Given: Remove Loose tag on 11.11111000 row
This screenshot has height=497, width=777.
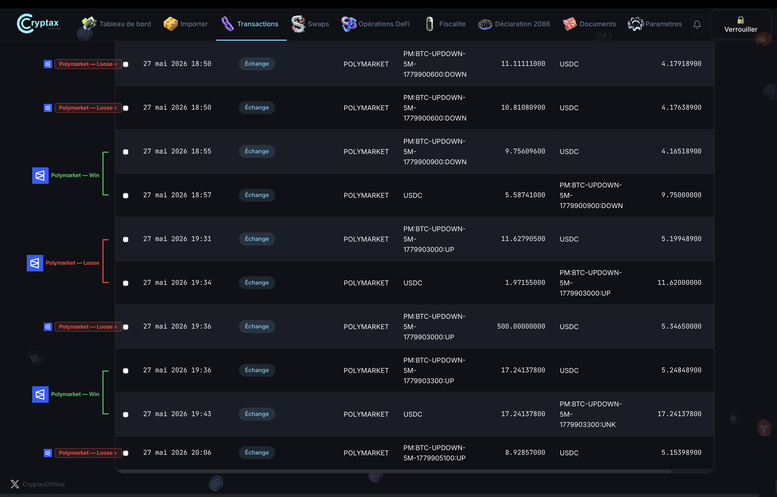Looking at the screenshot, I should pyautogui.click(x=116, y=64).
